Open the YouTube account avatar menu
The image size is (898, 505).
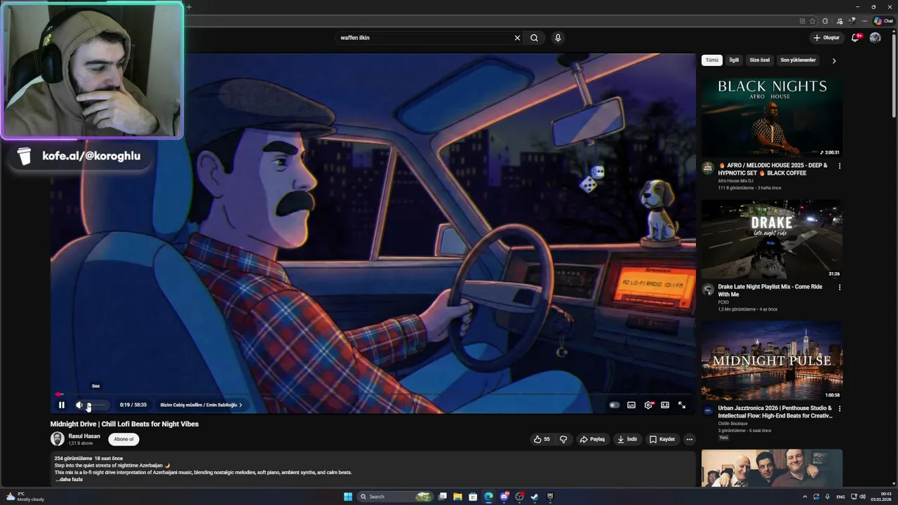[x=875, y=38]
